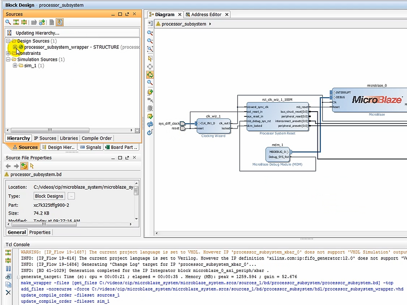This screenshot has width=407, height=305.
Task: Click the Block Designs type button
Action: click(x=49, y=196)
